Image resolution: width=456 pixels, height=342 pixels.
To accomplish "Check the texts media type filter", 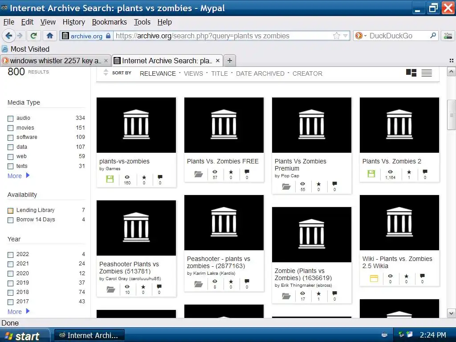I will pos(11,167).
